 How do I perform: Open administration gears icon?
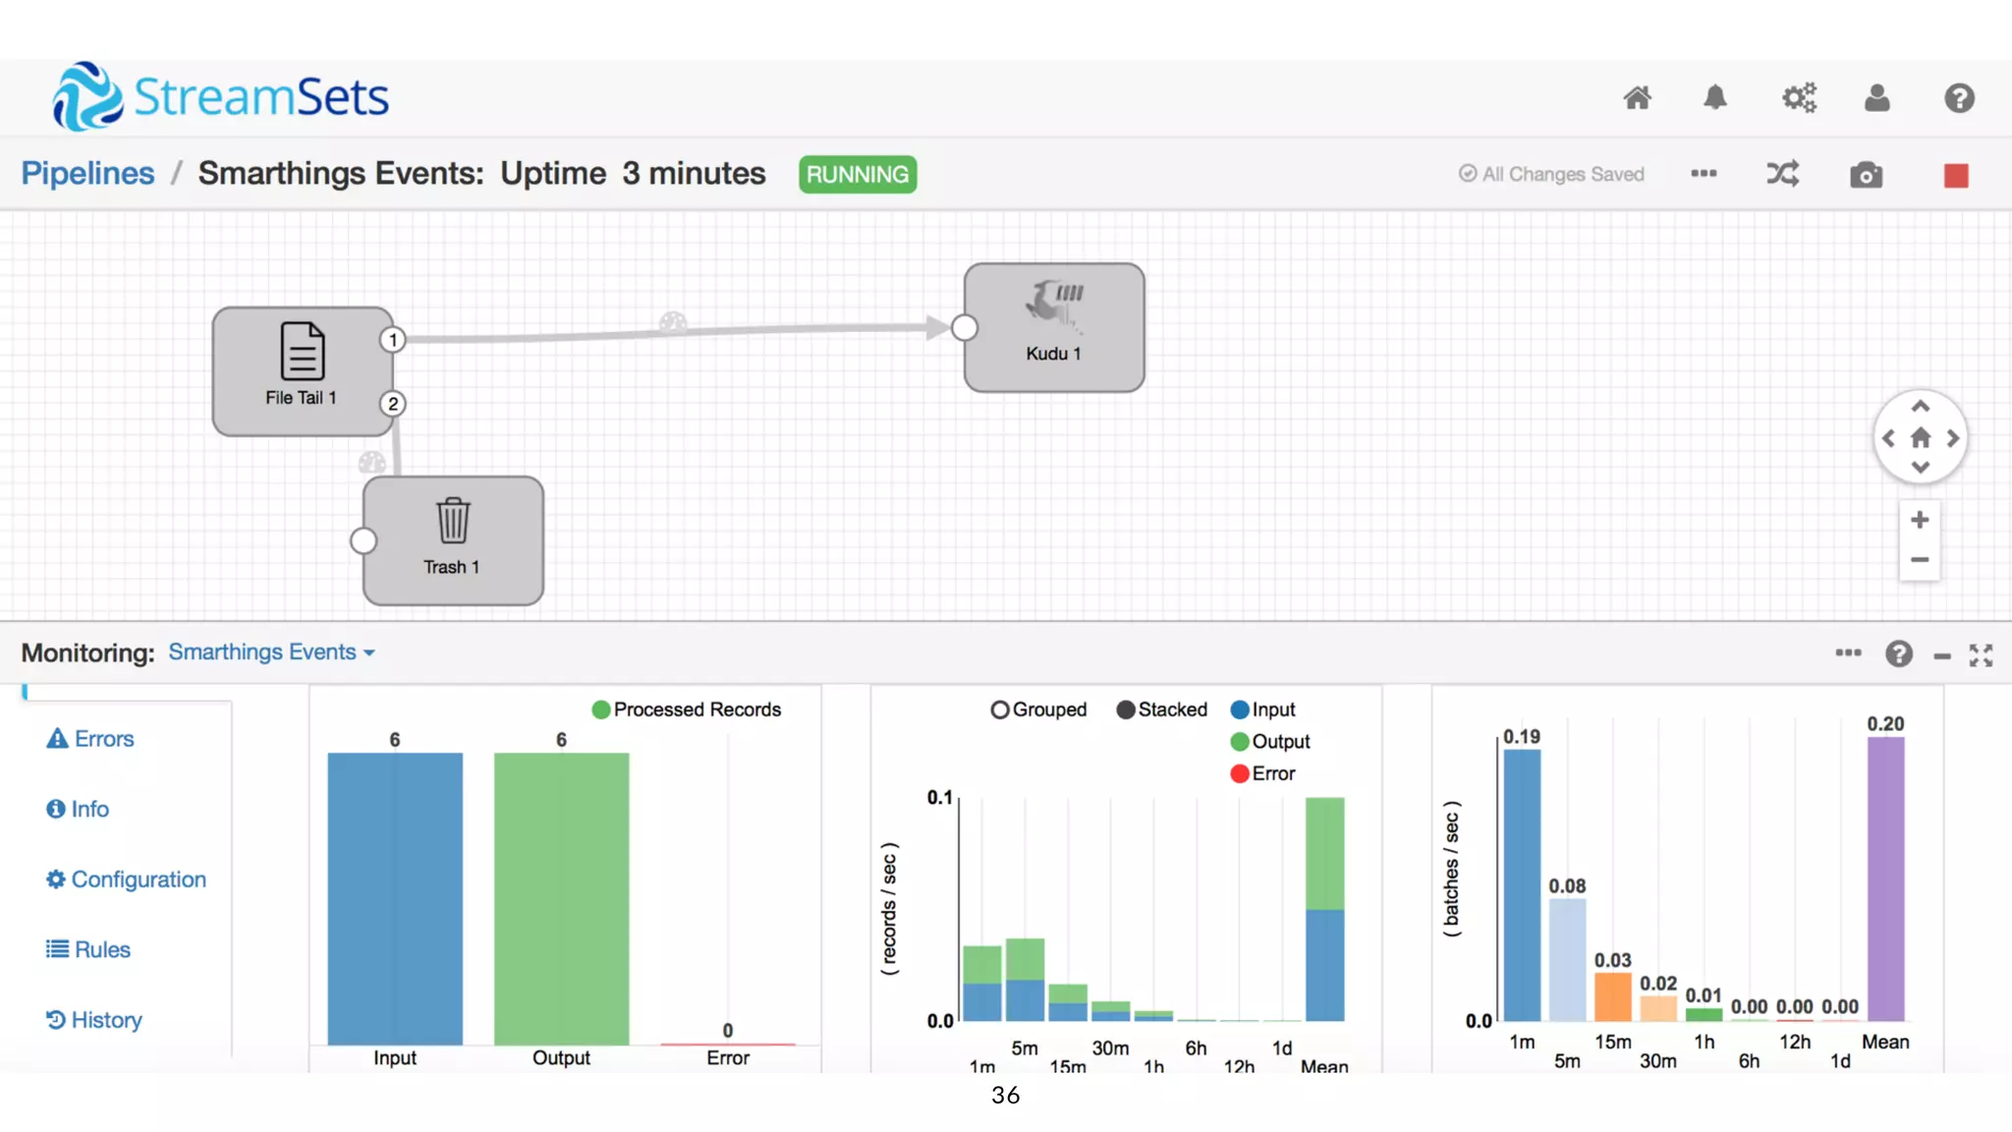click(1799, 97)
